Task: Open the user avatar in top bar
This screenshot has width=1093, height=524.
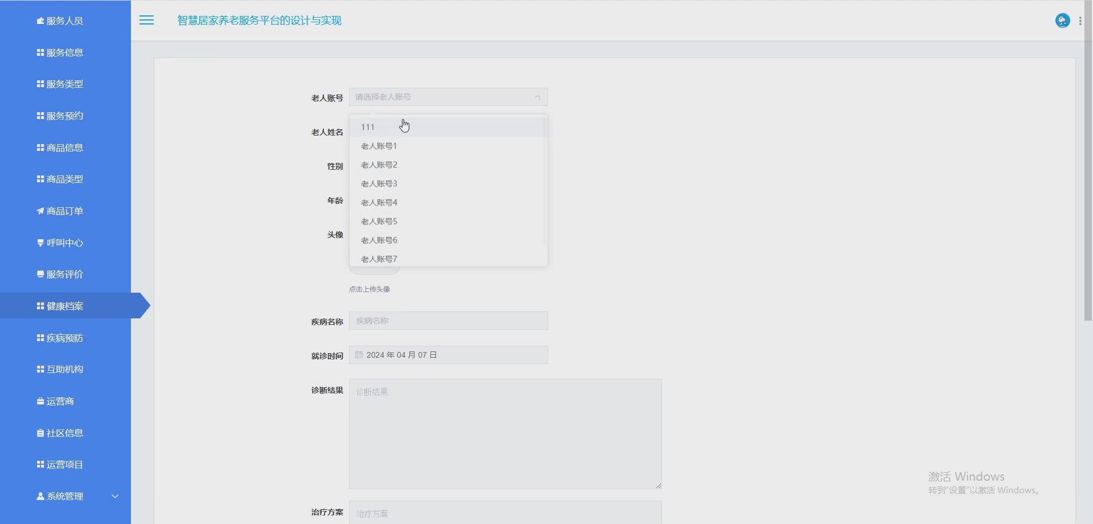Action: pos(1062,21)
